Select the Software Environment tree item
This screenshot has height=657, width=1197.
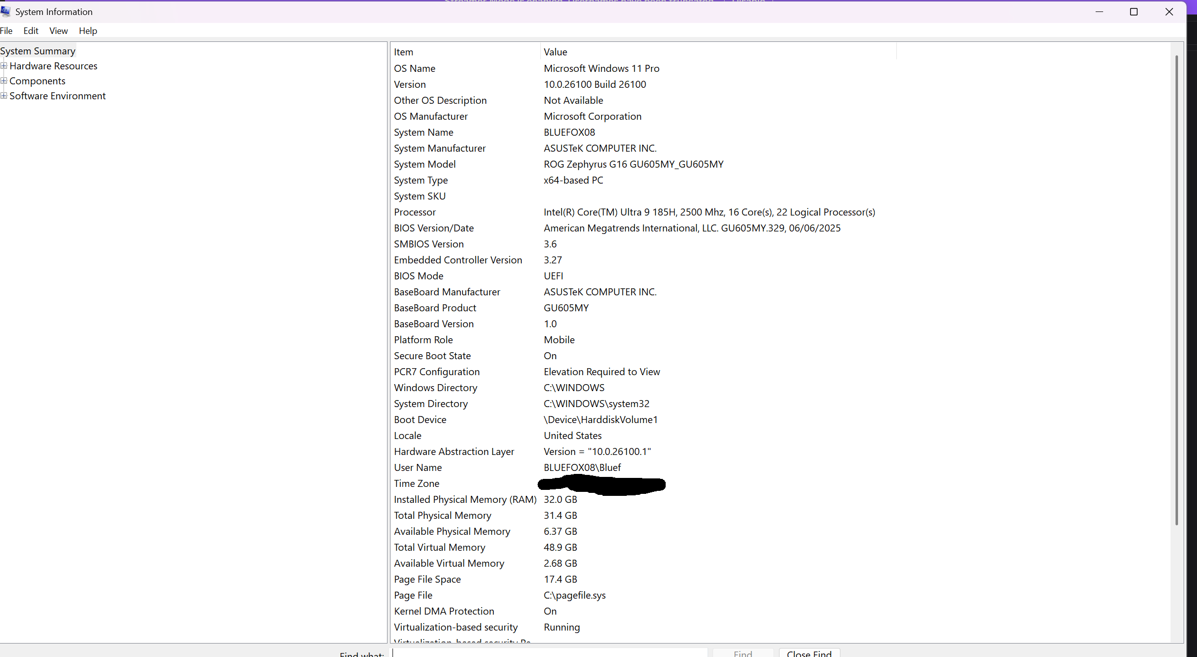pos(57,96)
